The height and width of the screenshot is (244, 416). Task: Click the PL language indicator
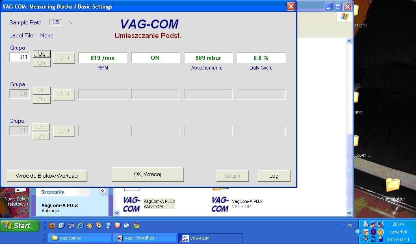(351, 226)
